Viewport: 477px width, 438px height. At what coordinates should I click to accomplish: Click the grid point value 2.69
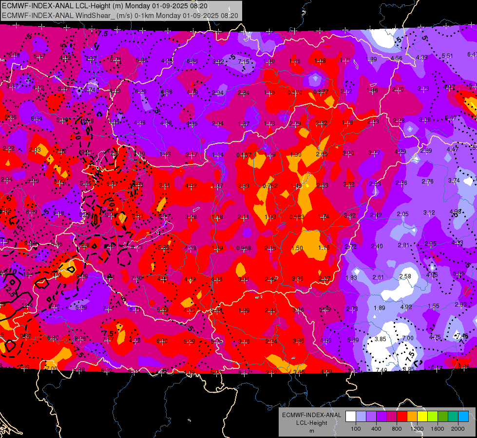tap(426, 150)
